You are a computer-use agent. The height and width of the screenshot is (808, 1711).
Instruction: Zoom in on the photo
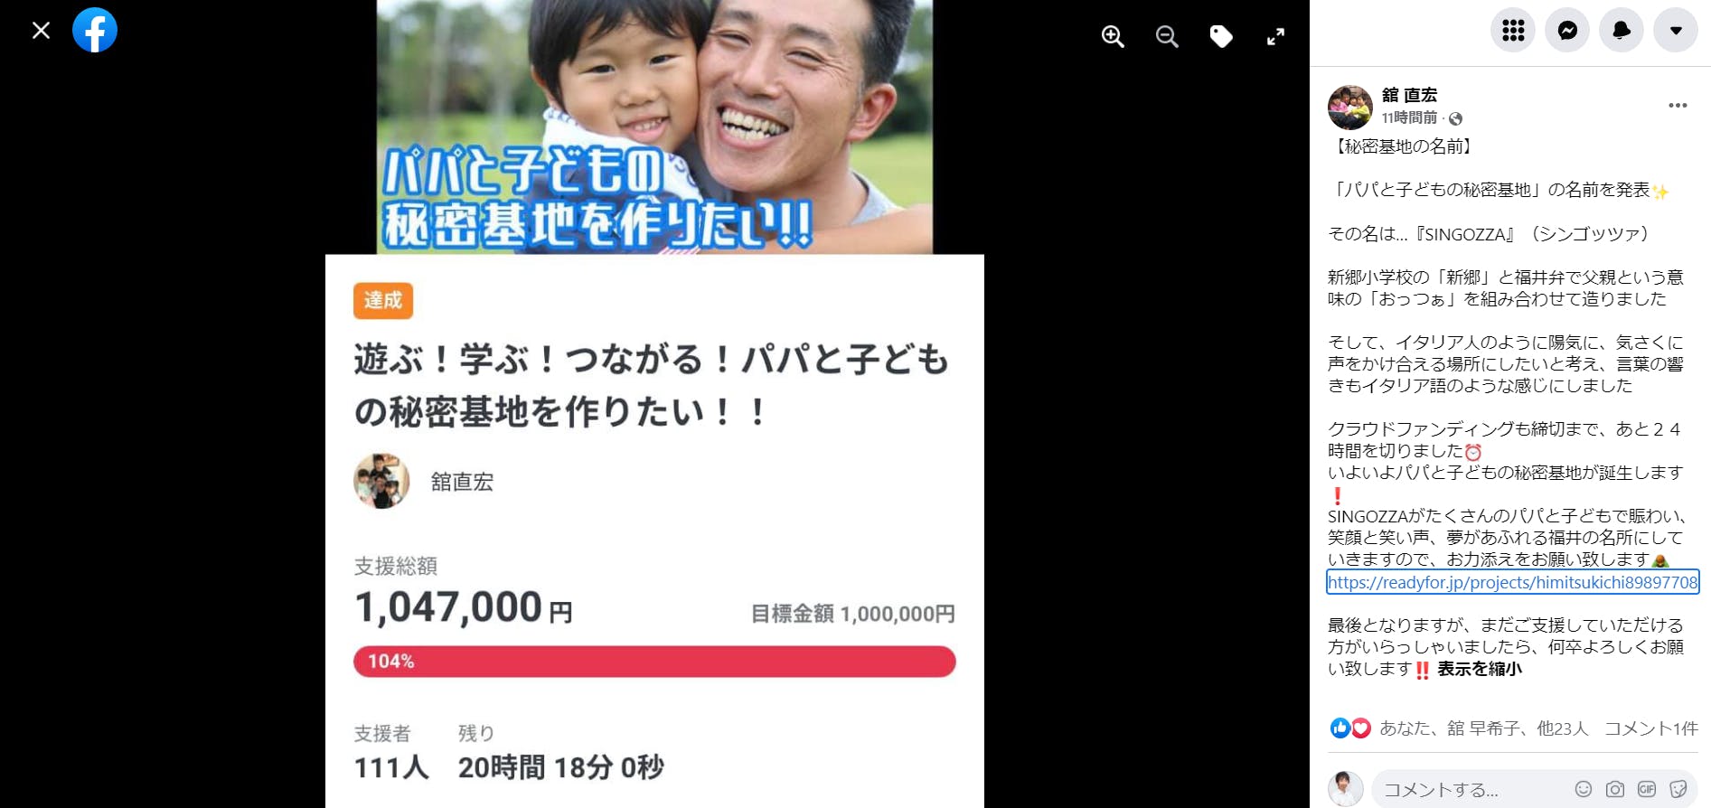point(1113,37)
